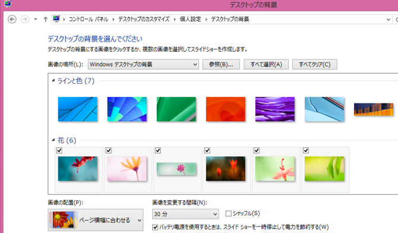The width and height of the screenshot is (398, 233).
Task: Uncheck red flower on teal wallpaper
Action: (59, 150)
